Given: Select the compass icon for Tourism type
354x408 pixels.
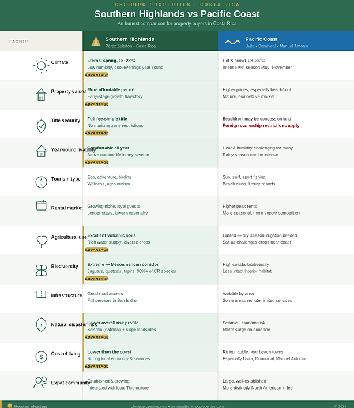Looking at the screenshot, I should click(x=41, y=182).
